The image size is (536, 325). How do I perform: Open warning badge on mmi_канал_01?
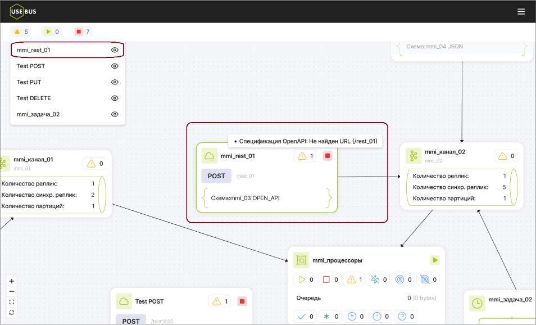(x=94, y=164)
